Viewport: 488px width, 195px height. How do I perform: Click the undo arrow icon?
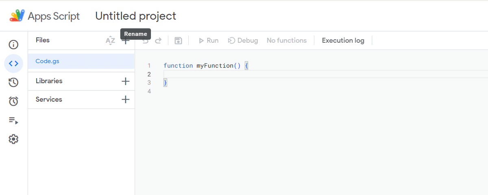click(x=145, y=41)
